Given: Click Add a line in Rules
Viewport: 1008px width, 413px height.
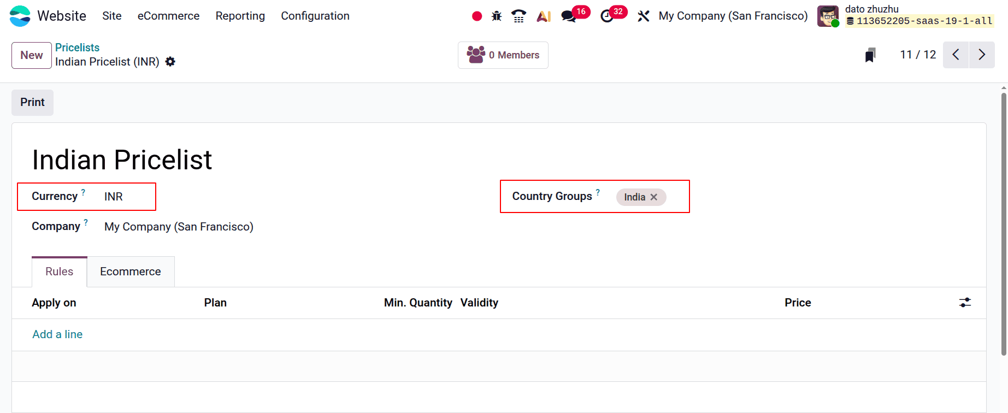Looking at the screenshot, I should click(x=57, y=334).
